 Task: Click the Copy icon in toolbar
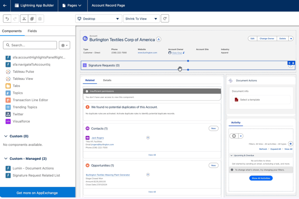(x=32, y=19)
